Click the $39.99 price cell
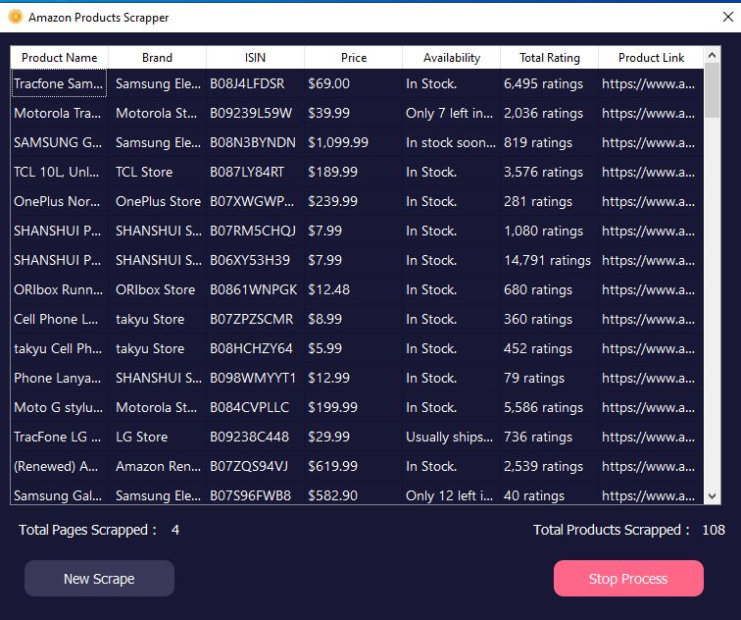Screen dimensions: 741x620 point(354,113)
